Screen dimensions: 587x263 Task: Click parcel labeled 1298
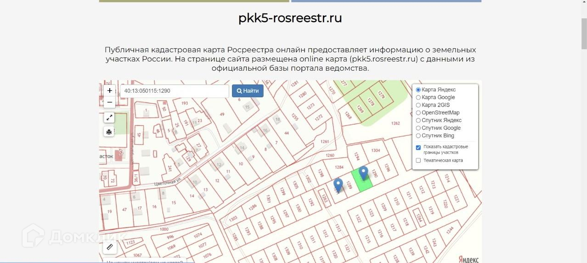pos(321,174)
